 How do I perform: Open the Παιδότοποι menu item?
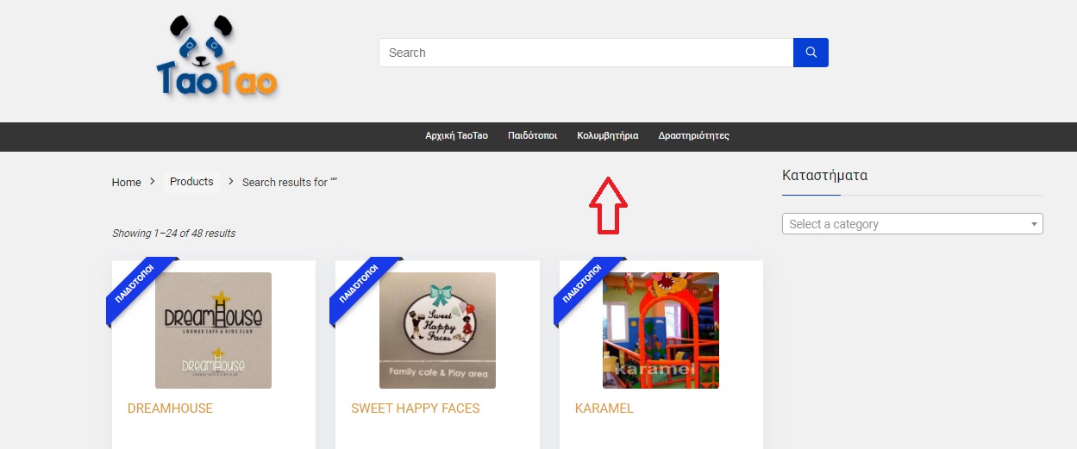[x=532, y=136]
